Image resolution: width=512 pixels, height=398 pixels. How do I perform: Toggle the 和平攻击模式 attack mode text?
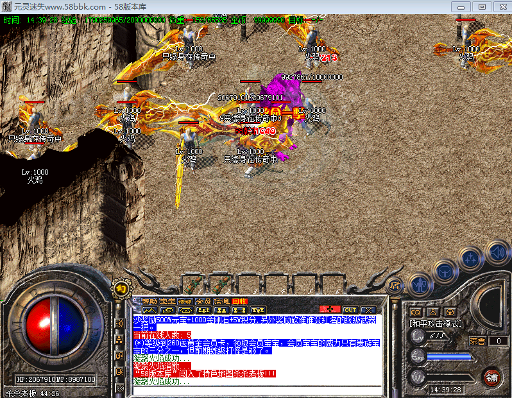click(x=436, y=324)
